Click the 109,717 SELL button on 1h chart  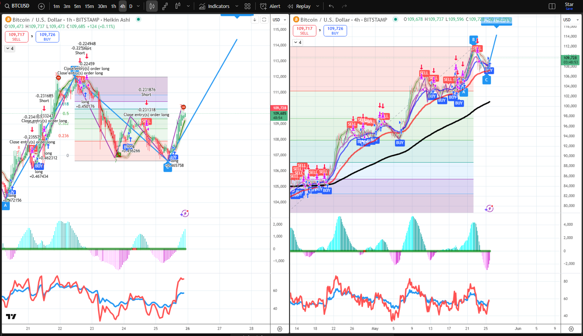click(x=17, y=36)
